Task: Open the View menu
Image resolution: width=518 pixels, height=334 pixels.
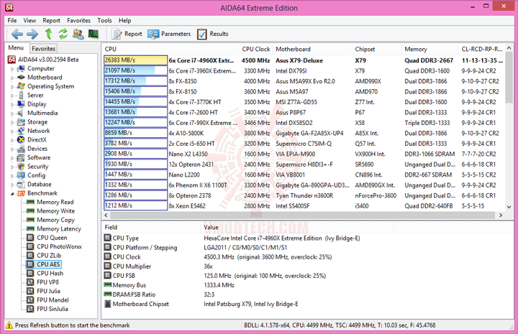Action: [29, 20]
